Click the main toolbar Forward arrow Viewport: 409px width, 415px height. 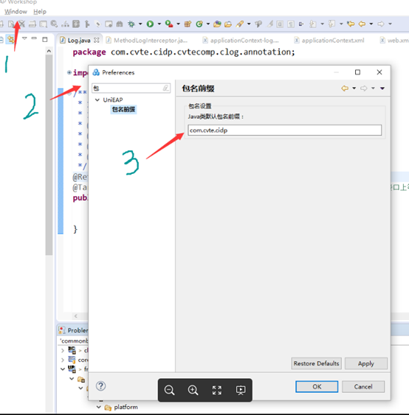tap(381, 24)
